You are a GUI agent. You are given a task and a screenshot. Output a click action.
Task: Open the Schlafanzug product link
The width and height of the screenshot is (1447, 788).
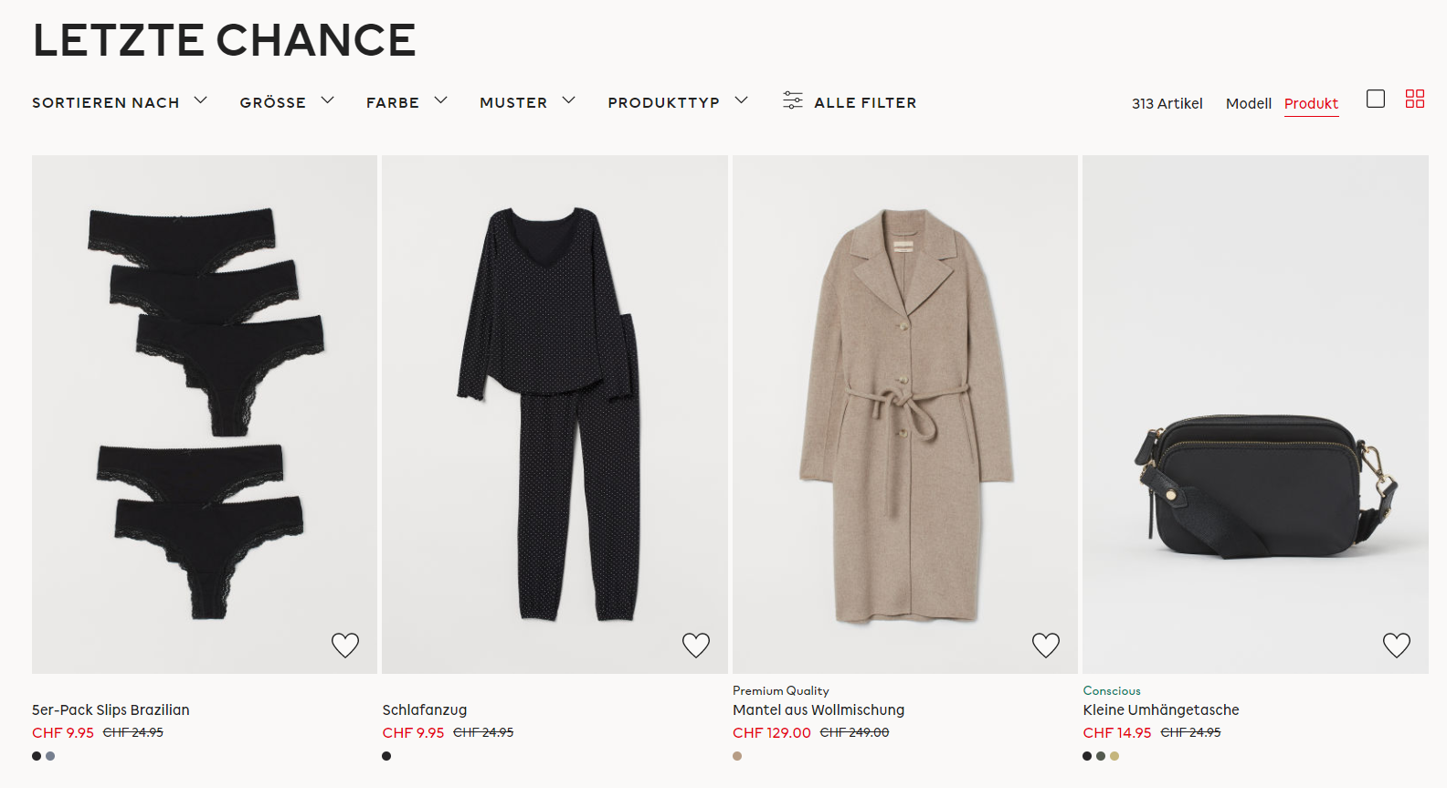coord(425,709)
